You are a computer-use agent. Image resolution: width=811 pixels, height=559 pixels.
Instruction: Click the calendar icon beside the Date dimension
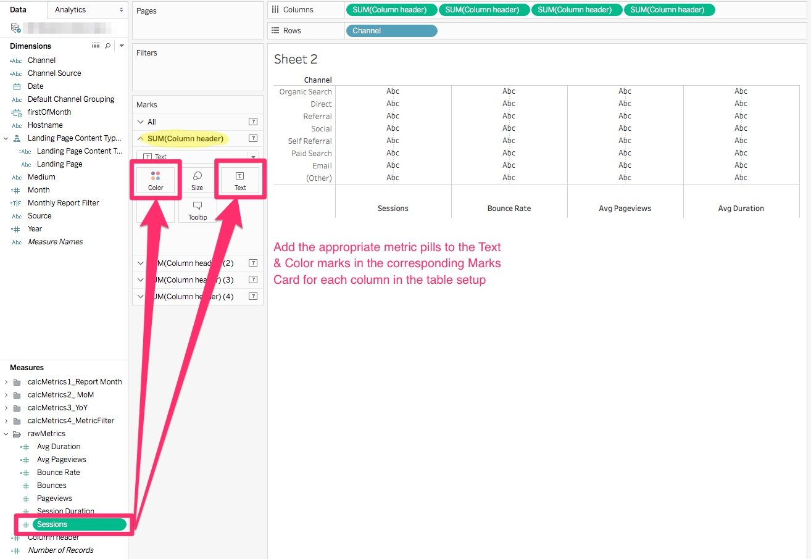tap(17, 86)
